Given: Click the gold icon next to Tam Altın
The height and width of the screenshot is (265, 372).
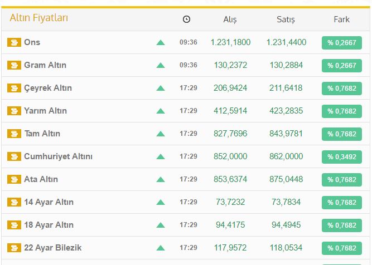Looking at the screenshot, I should [14, 134].
